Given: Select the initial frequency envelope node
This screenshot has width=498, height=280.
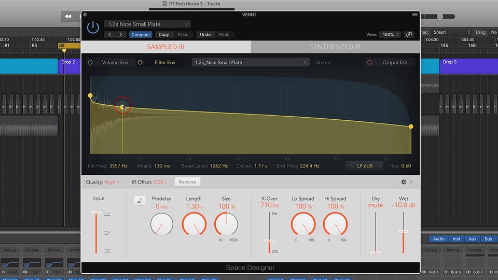Looking at the screenshot, I should [x=90, y=95].
